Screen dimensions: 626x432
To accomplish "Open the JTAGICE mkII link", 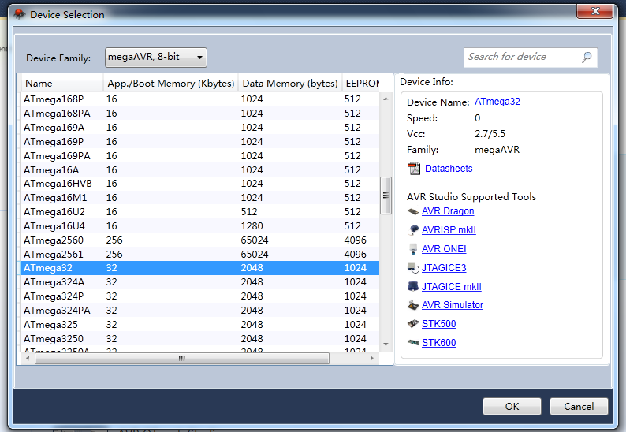I will [451, 287].
